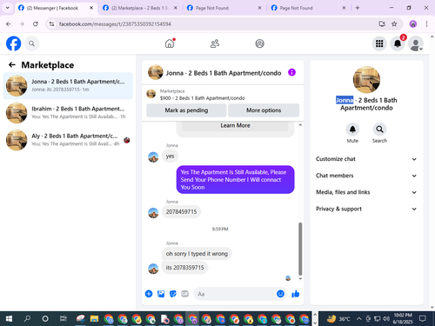Expand Media, files and links section
The image size is (435, 326).
tap(366, 192)
